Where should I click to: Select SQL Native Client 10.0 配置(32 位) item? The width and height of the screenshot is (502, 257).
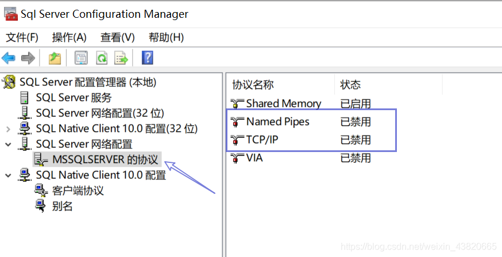tap(117, 128)
